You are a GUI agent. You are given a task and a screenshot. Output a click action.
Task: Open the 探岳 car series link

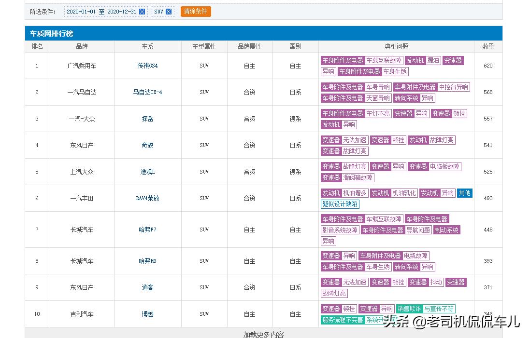[148, 119]
